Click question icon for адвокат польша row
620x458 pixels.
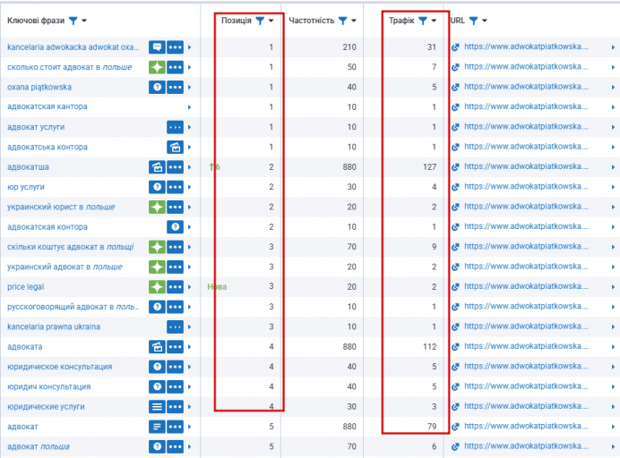157,446
